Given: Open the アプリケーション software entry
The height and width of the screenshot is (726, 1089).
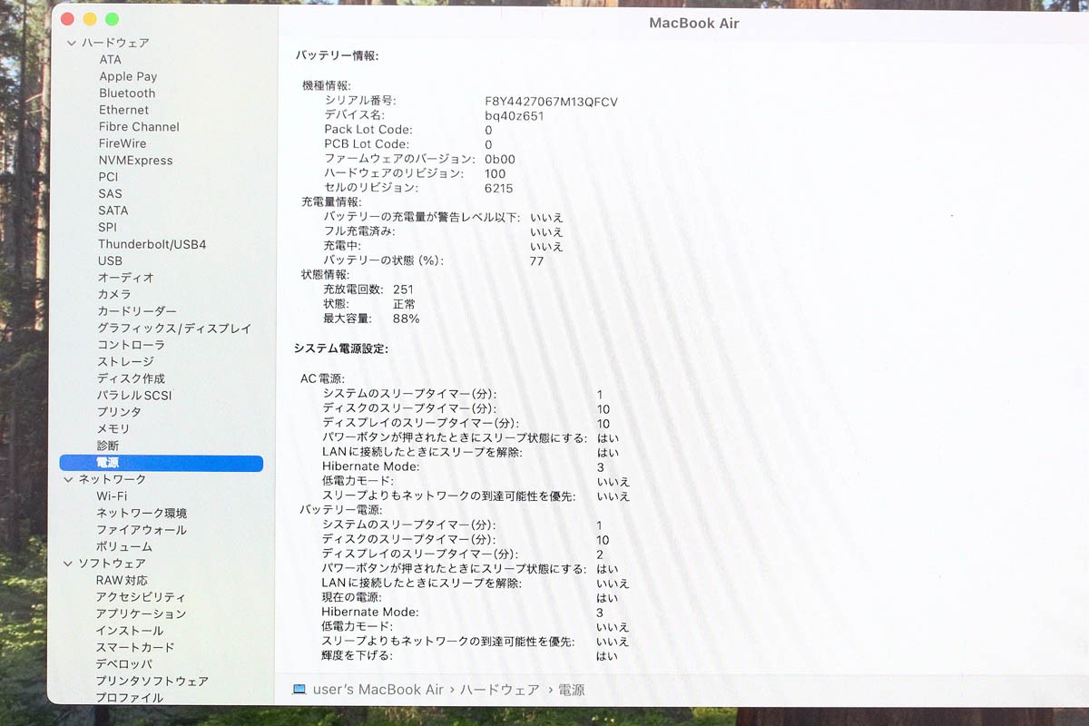Looking at the screenshot, I should pos(141,614).
